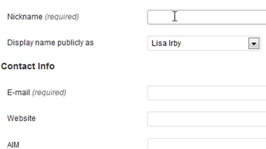The height and width of the screenshot is (149, 266).
Task: Activate the AIM input field
Action: tap(207, 144)
